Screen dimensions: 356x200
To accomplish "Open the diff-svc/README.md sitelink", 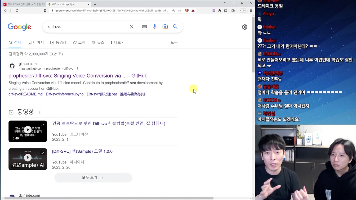I will coord(25,94).
